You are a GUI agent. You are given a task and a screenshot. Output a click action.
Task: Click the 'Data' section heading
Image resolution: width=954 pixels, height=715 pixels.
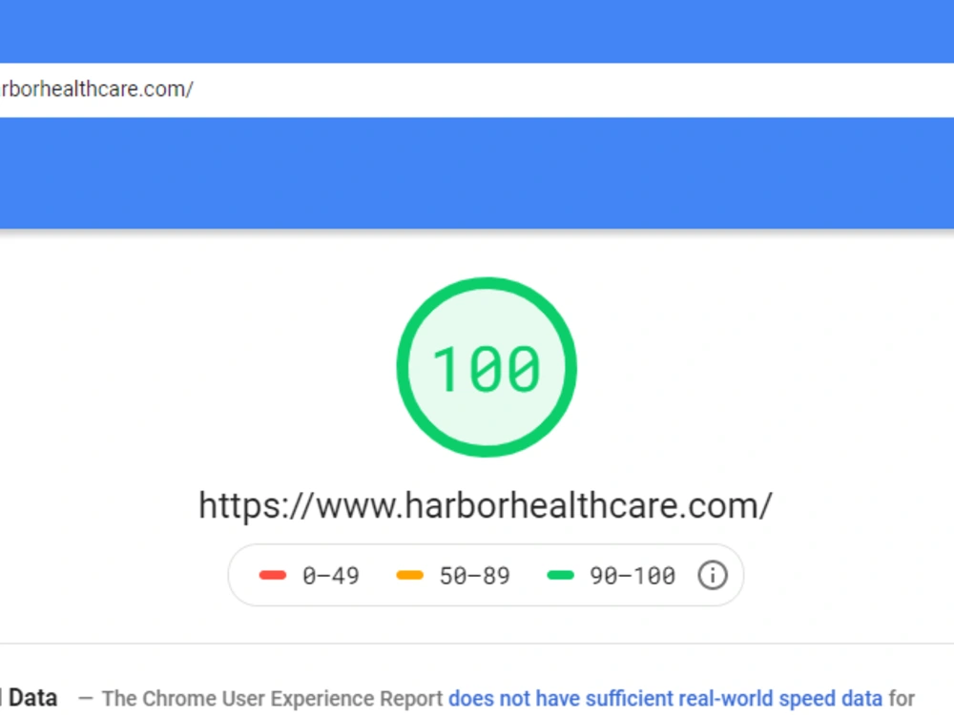pyautogui.click(x=32, y=698)
